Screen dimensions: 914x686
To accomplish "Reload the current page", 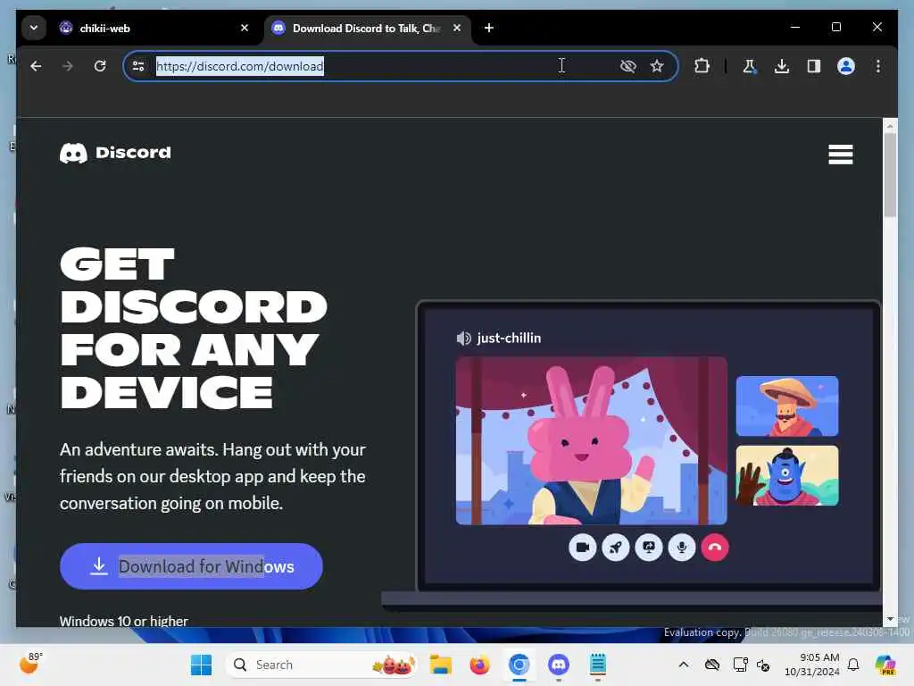I will click(100, 66).
